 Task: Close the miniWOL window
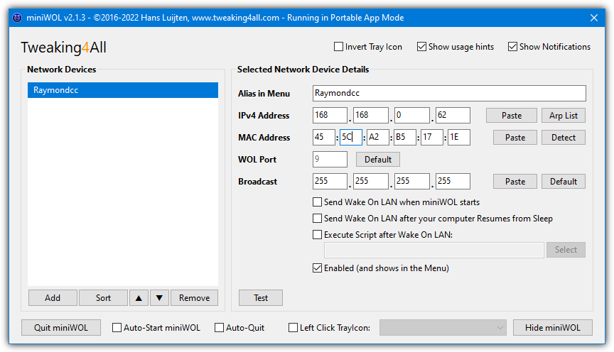click(594, 18)
